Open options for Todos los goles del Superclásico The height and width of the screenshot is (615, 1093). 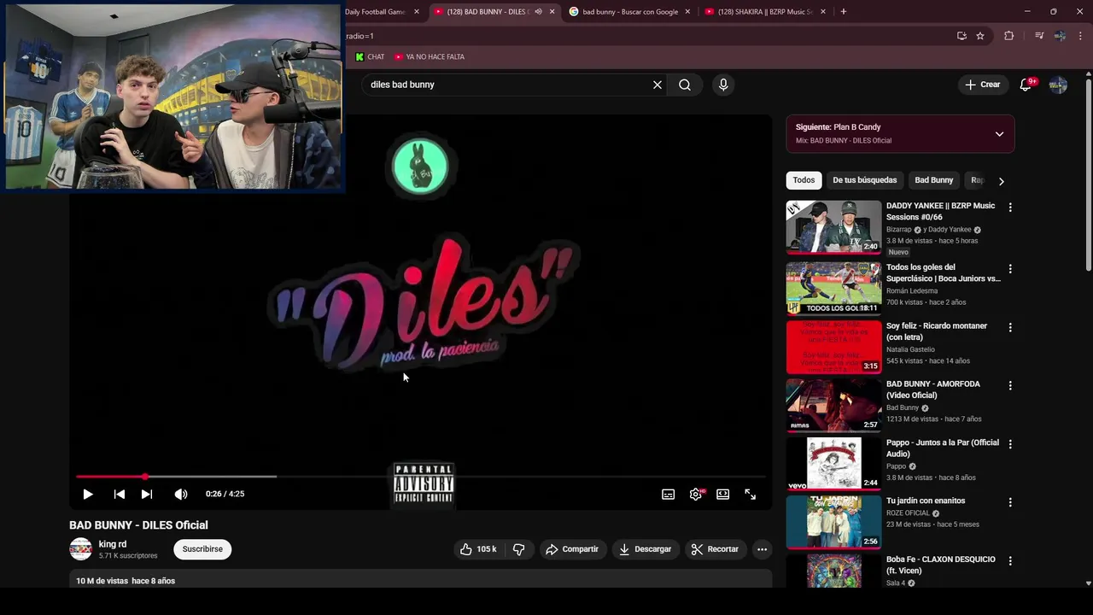[1010, 269]
